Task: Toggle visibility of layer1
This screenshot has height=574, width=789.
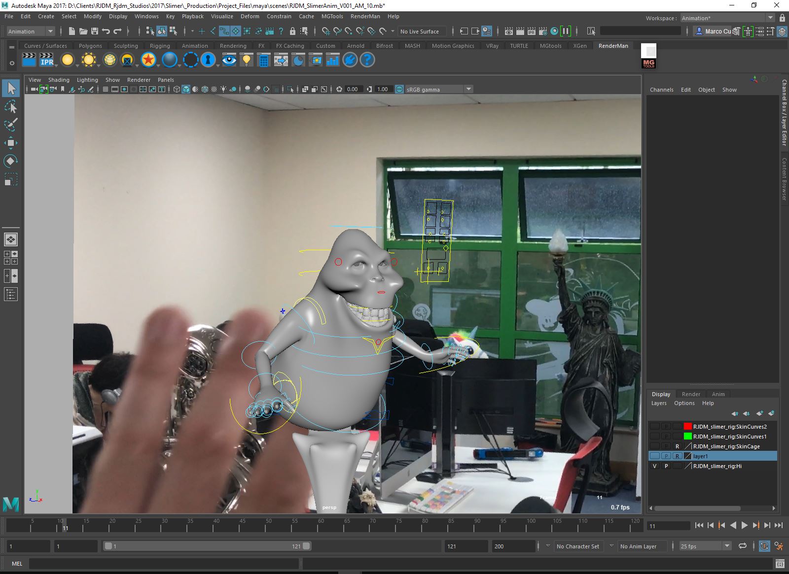Action: (x=654, y=456)
